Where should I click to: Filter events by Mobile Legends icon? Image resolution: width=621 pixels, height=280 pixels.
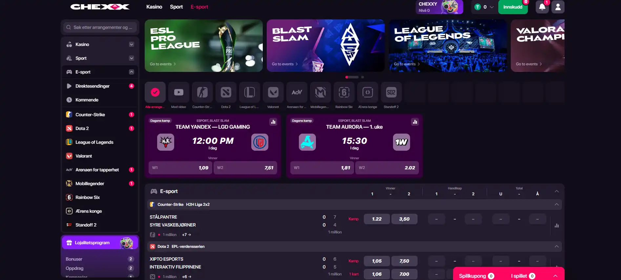(321, 92)
